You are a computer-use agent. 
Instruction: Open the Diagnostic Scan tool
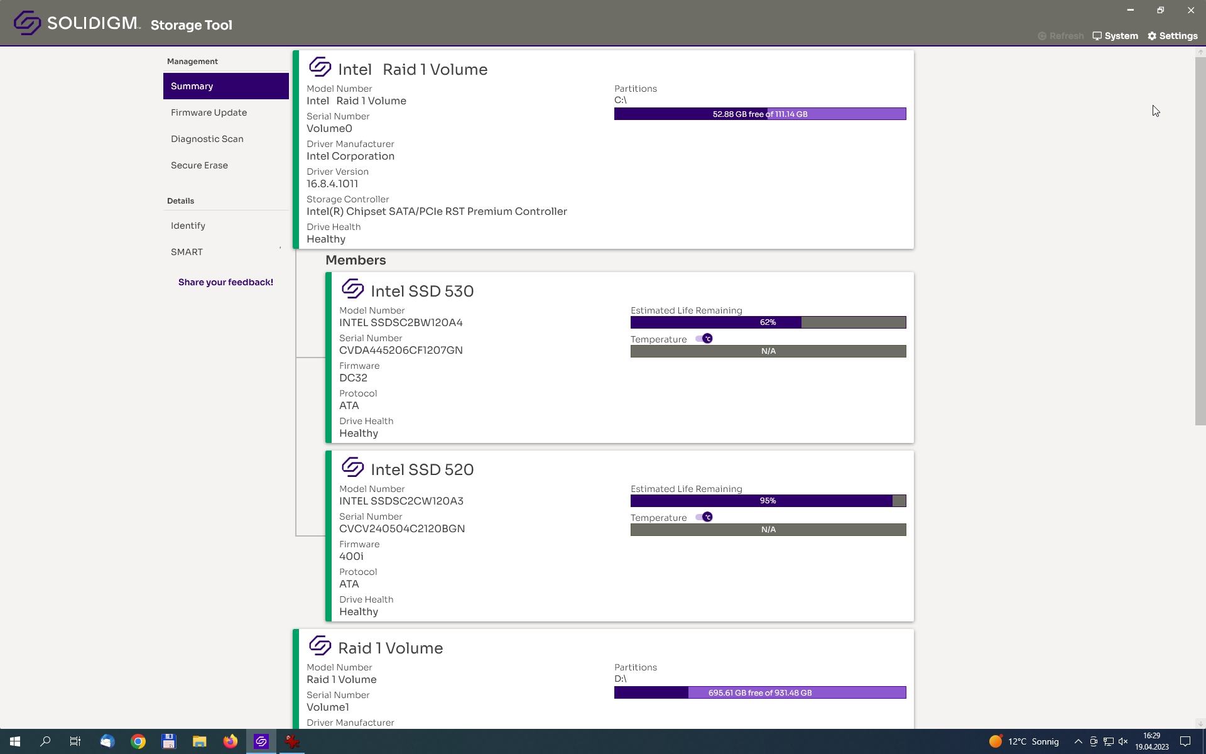(207, 138)
